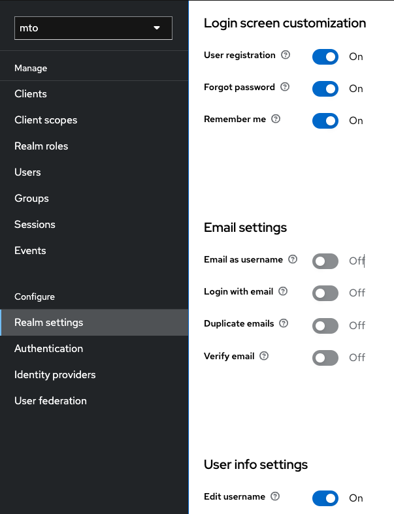Open Clients in the sidebar

coord(31,94)
